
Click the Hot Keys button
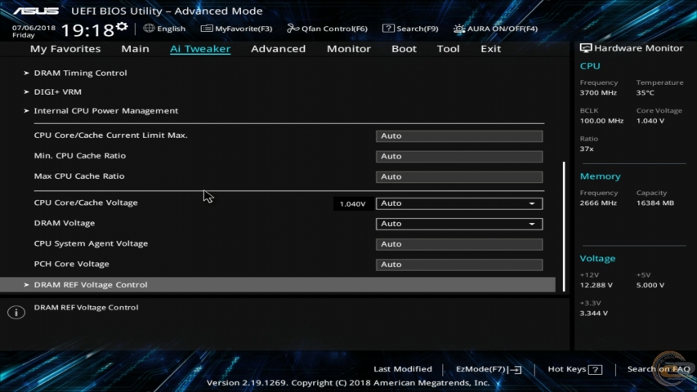coord(574,369)
